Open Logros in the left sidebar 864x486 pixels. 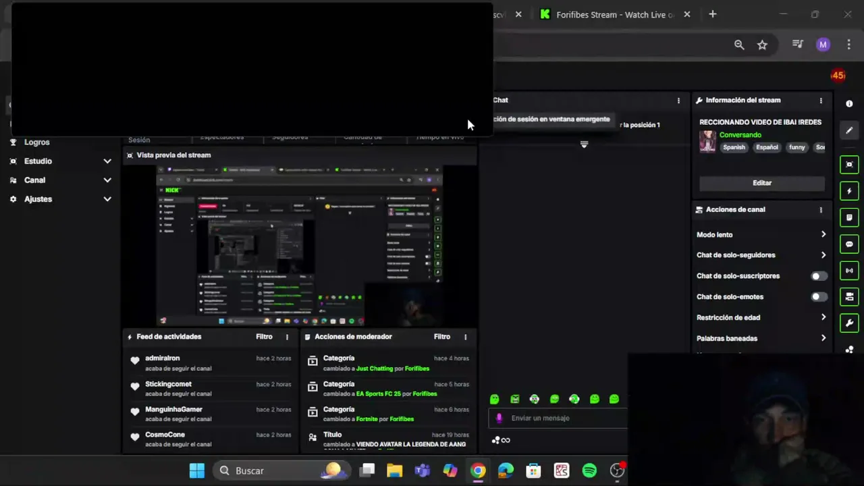(x=37, y=142)
